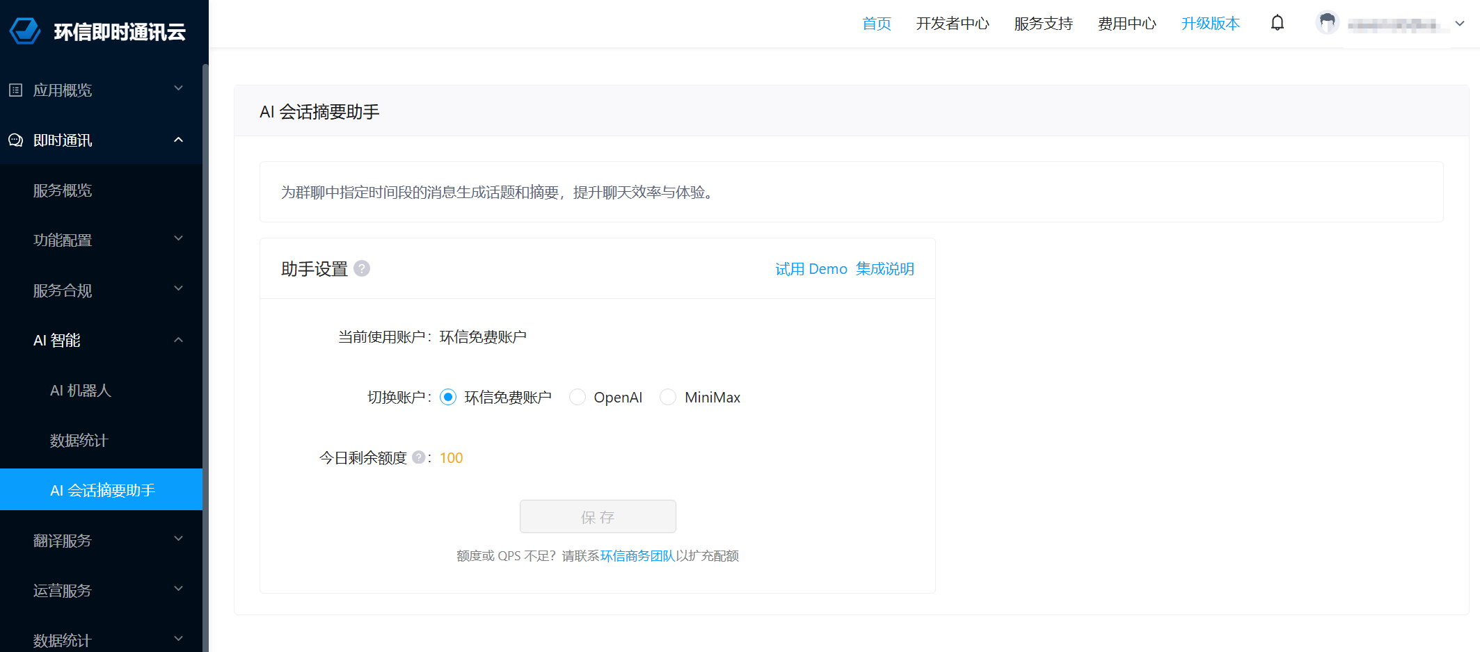This screenshot has width=1480, height=652.
Task: Click the remaining quota value 100
Action: [x=451, y=458]
